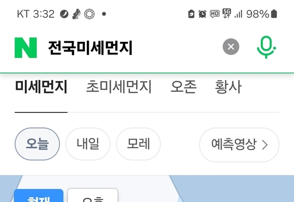Open the 황사 tab
The width and height of the screenshot is (294, 202).
point(228,87)
